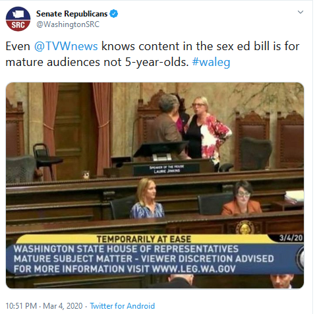This screenshot has width=317, height=314.
Task: Open the Twitter for Android source link
Action: (122, 306)
